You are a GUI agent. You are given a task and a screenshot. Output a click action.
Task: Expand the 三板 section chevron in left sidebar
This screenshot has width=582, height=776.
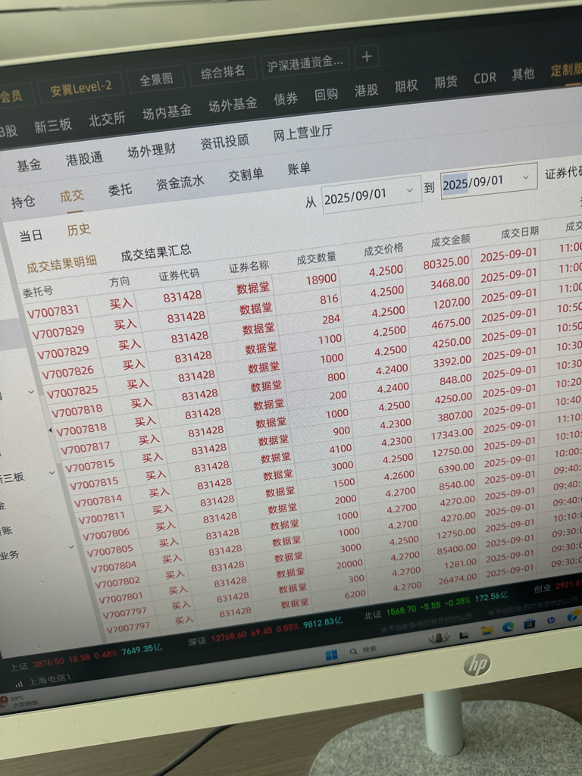click(52, 473)
